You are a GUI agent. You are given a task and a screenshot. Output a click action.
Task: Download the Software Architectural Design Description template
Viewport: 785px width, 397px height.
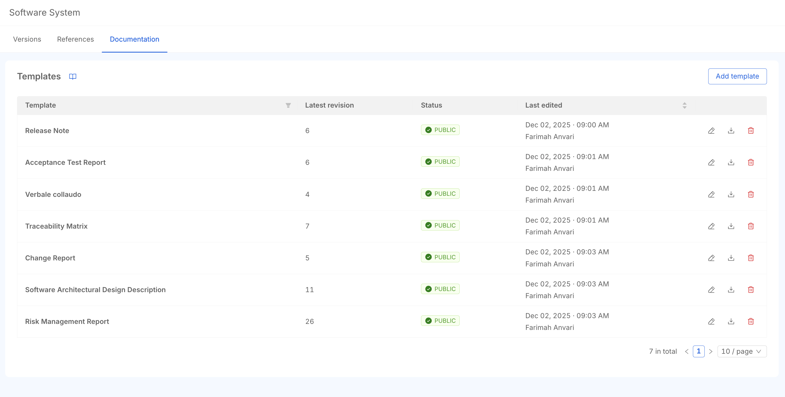[x=731, y=289]
